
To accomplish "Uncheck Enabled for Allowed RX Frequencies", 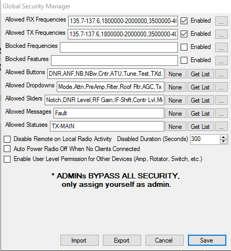I will tap(184, 21).
